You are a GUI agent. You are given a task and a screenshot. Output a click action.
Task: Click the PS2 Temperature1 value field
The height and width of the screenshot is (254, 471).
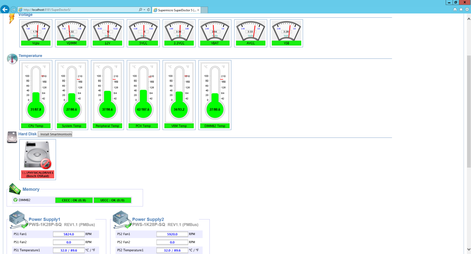[x=172, y=250]
